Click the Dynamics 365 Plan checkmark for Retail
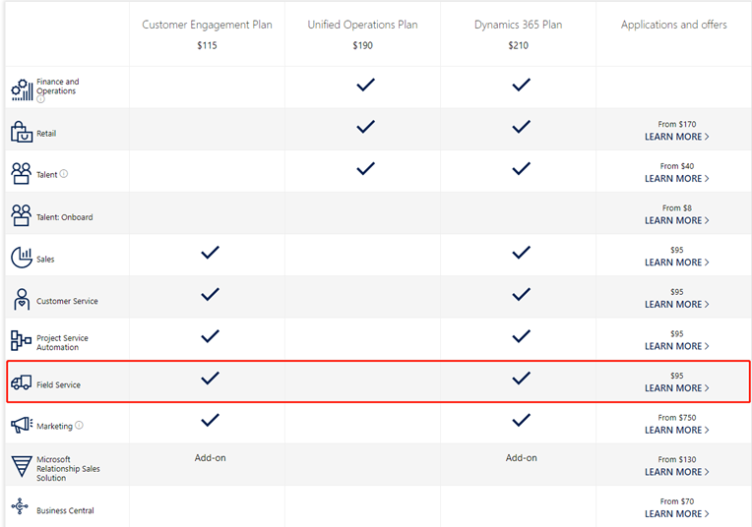The height and width of the screenshot is (527, 752). (x=521, y=127)
